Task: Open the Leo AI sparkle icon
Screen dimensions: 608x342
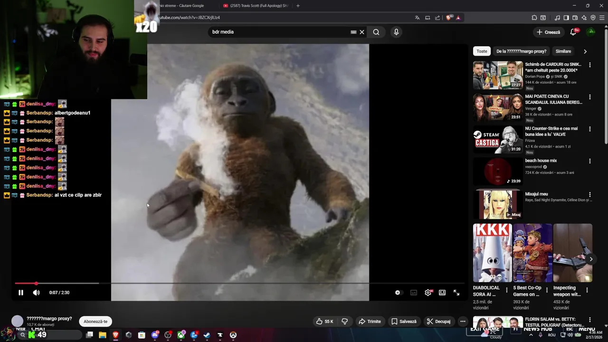Action: tap(584, 18)
